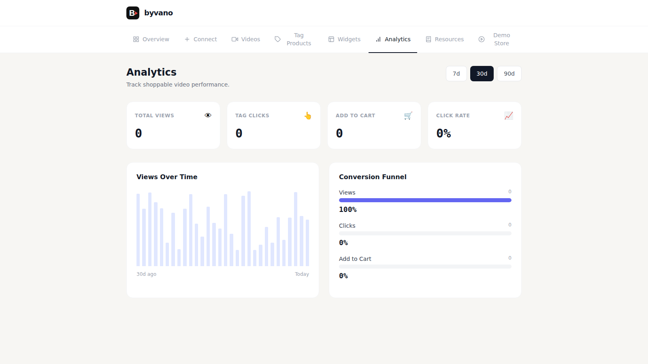The height and width of the screenshot is (364, 648).
Task: Select the 90d time range option
Action: pyautogui.click(x=509, y=73)
